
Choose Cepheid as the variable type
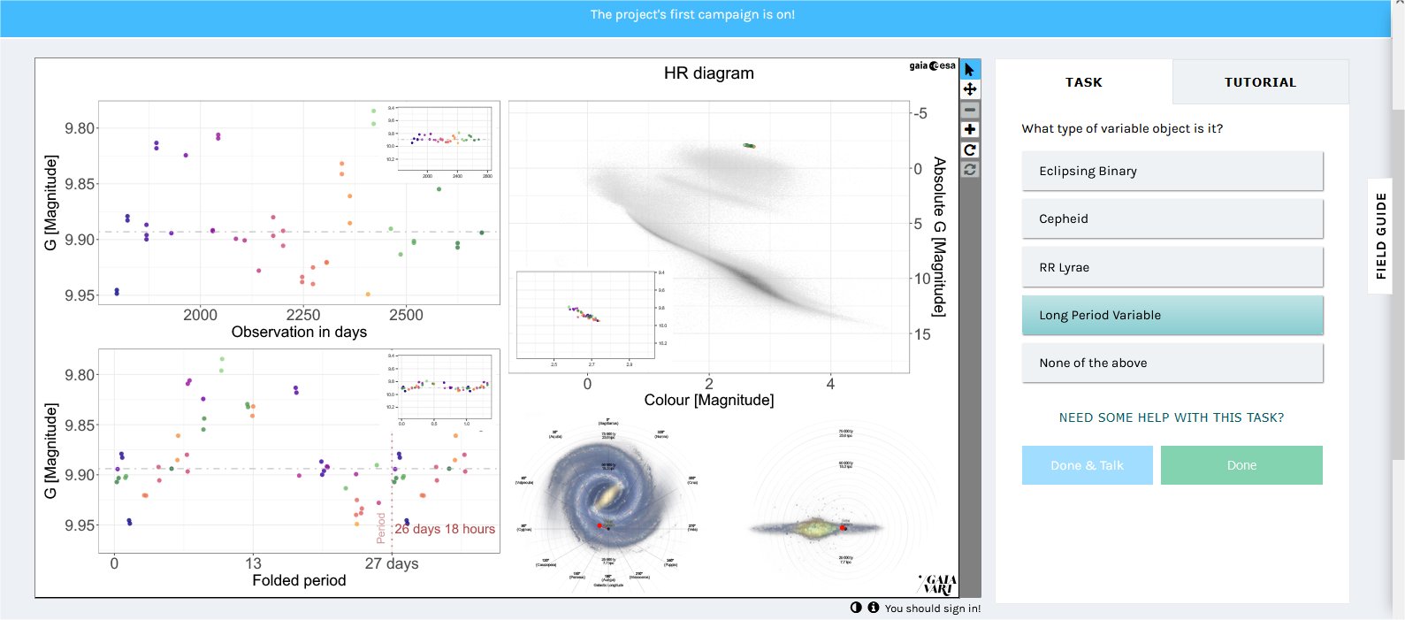point(1172,218)
